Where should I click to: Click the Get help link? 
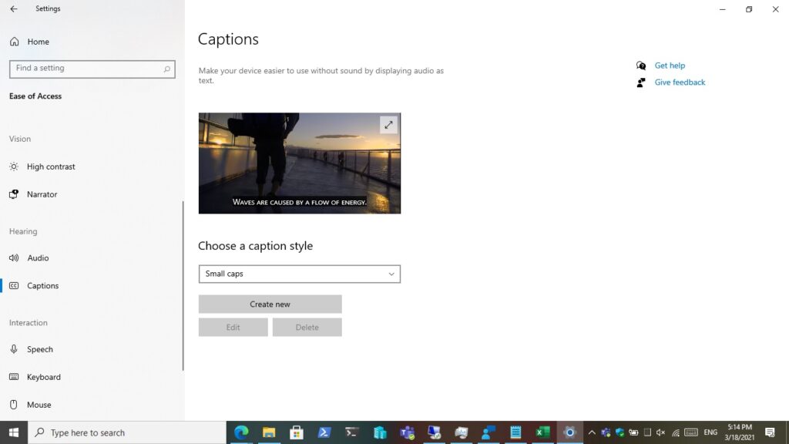coord(670,66)
